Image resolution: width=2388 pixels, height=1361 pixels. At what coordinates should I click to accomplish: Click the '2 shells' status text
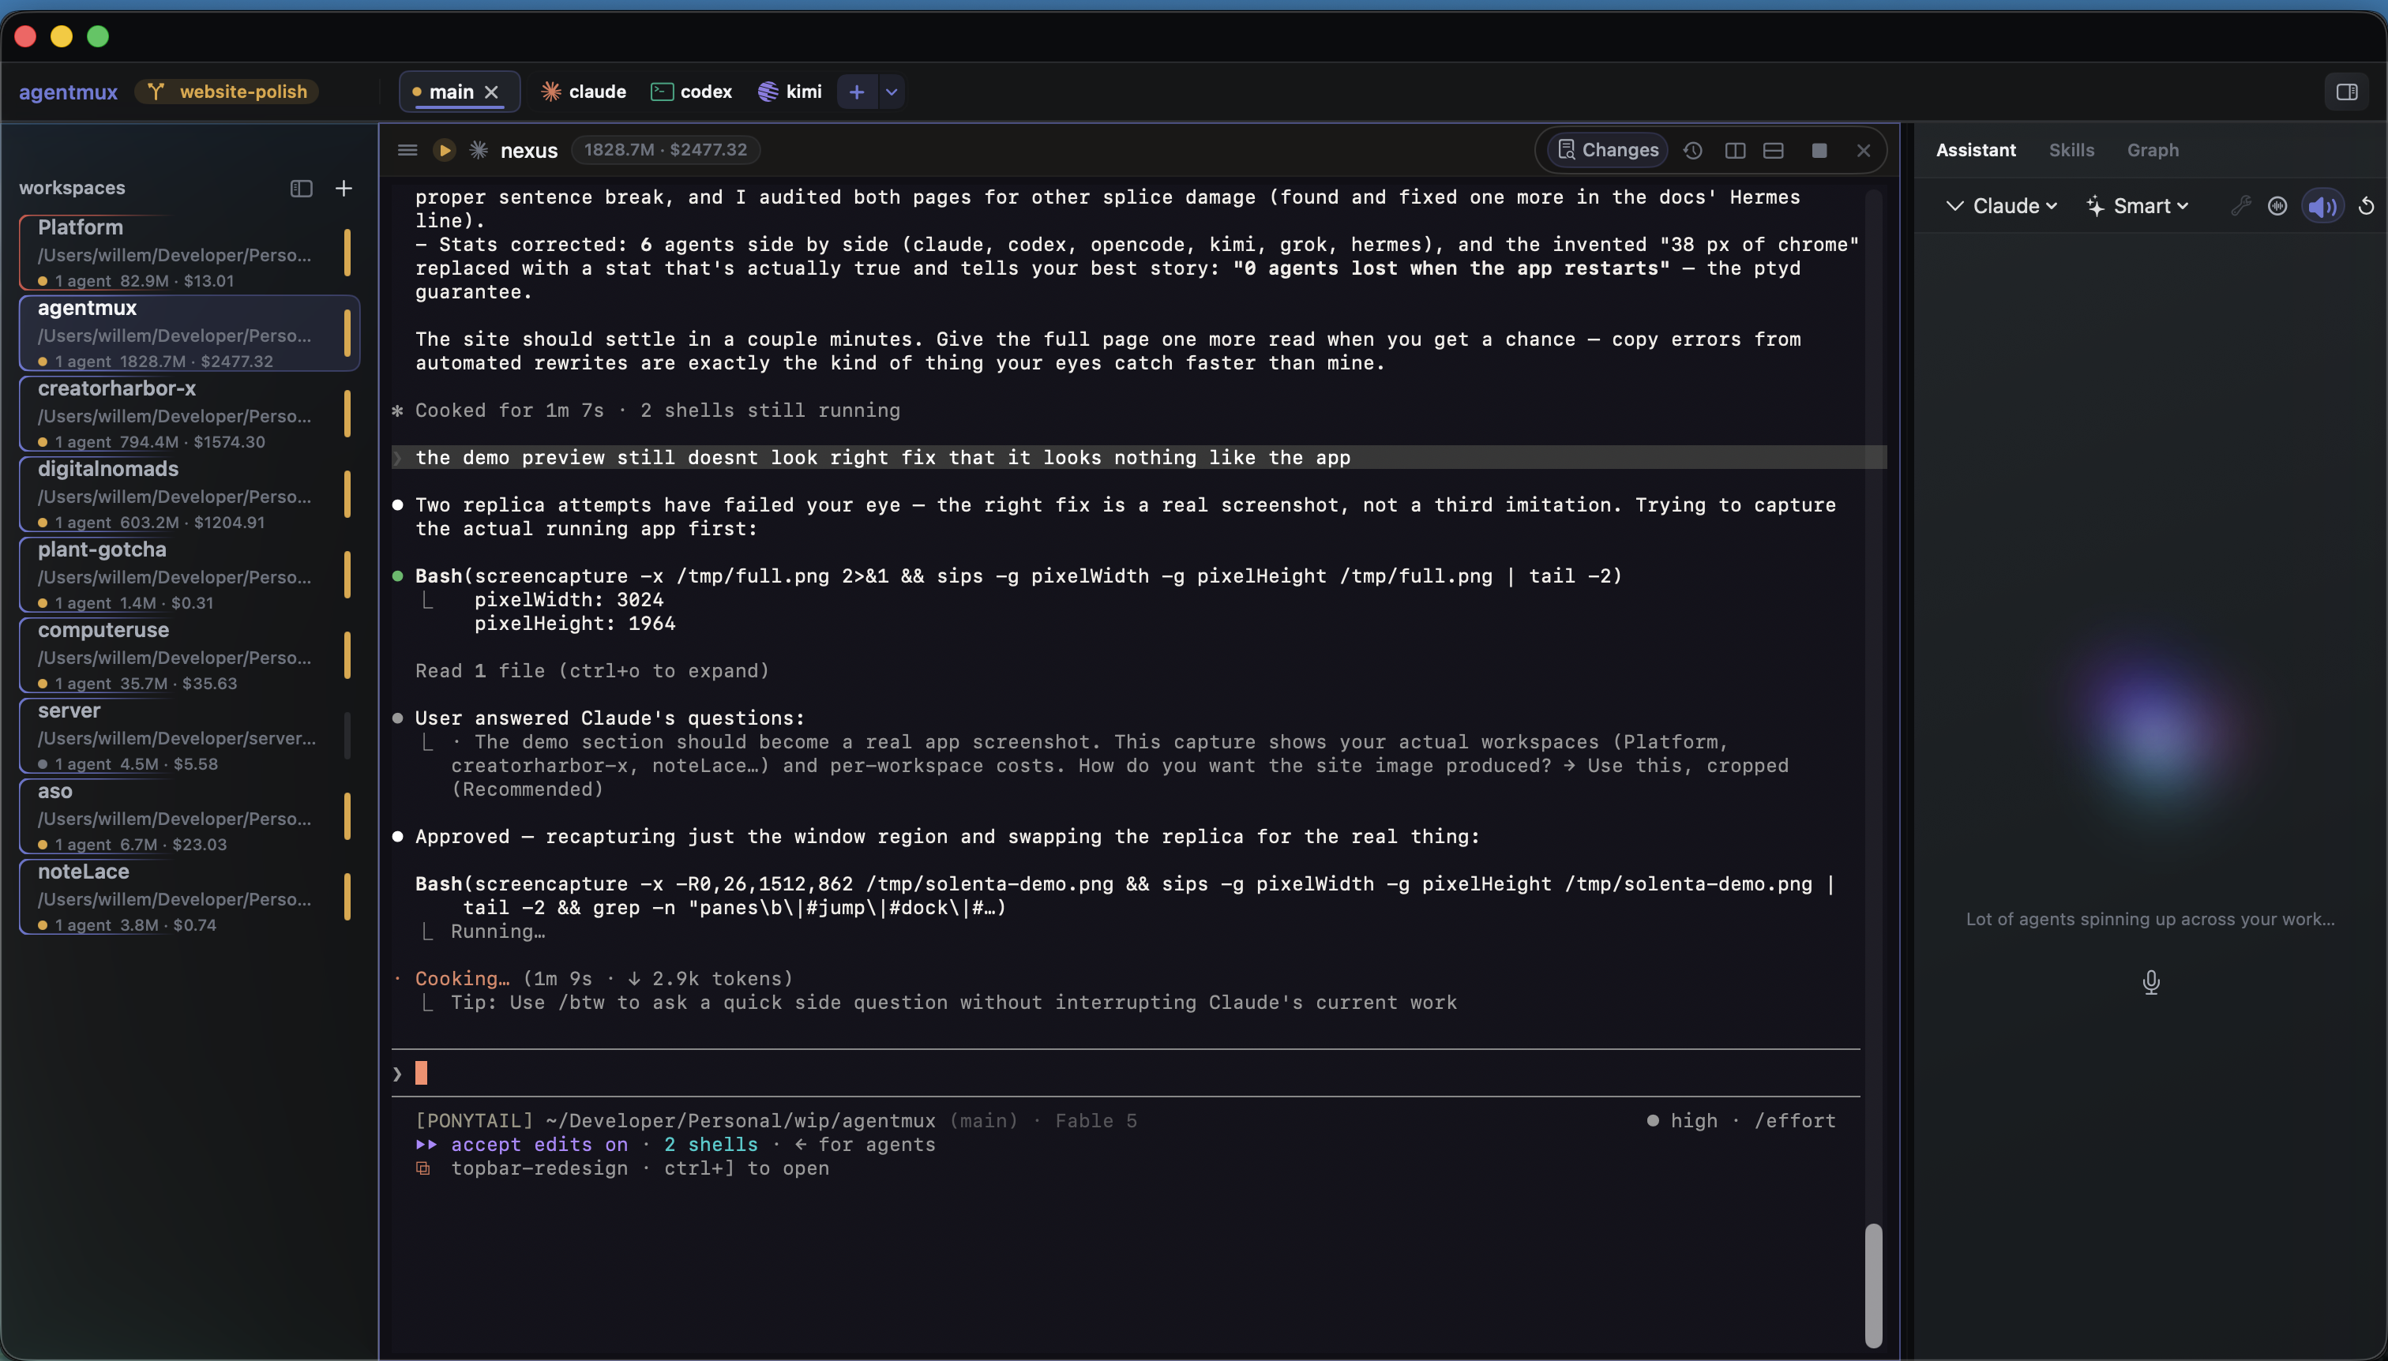click(x=711, y=1144)
